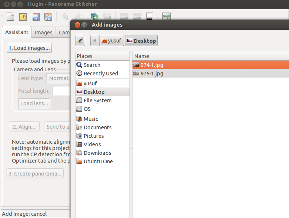Click New project icon in Hugin toolbar
The image size is (289, 218).
[10, 17]
